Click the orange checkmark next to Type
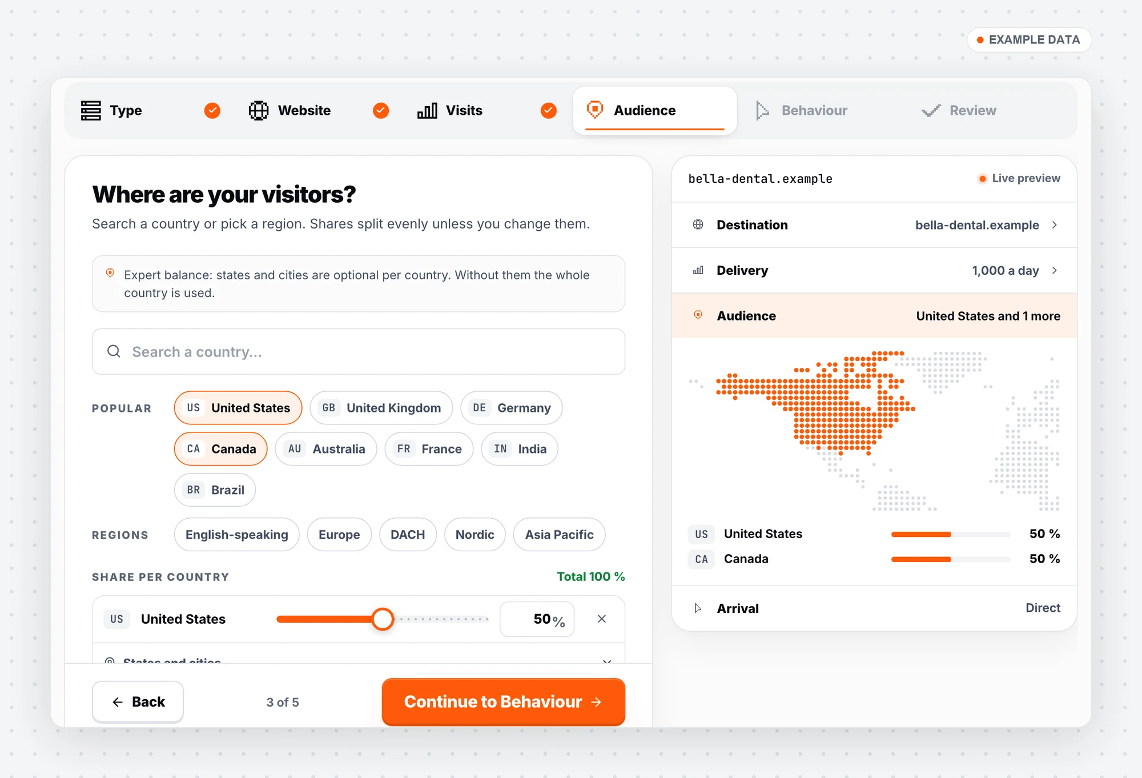 click(212, 110)
